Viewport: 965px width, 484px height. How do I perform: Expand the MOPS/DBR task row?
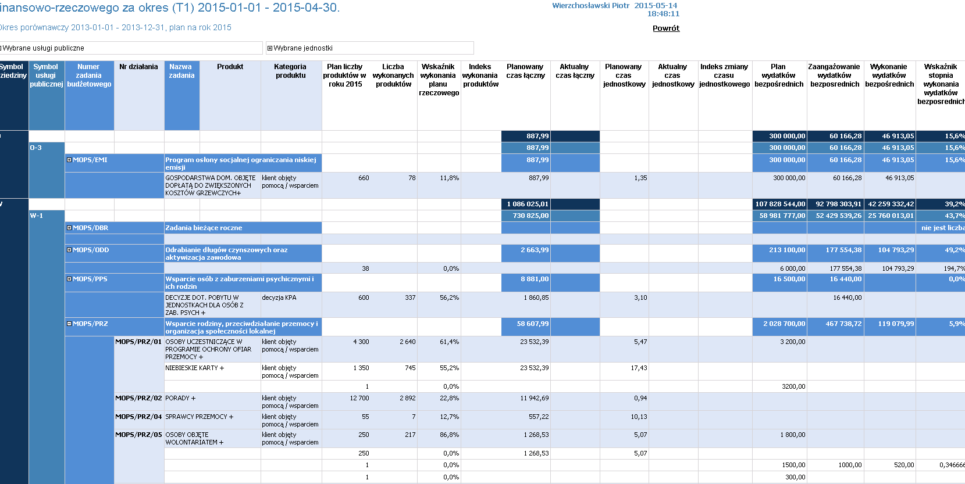[69, 228]
